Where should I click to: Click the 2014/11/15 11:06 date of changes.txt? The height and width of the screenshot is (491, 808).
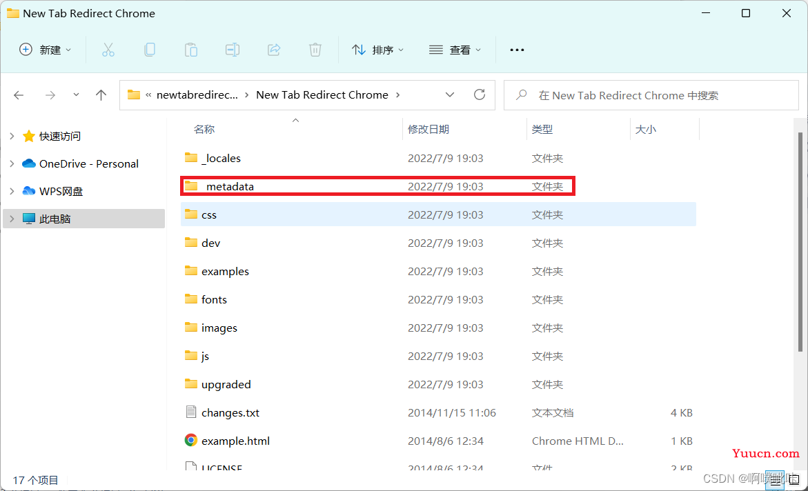click(452, 412)
